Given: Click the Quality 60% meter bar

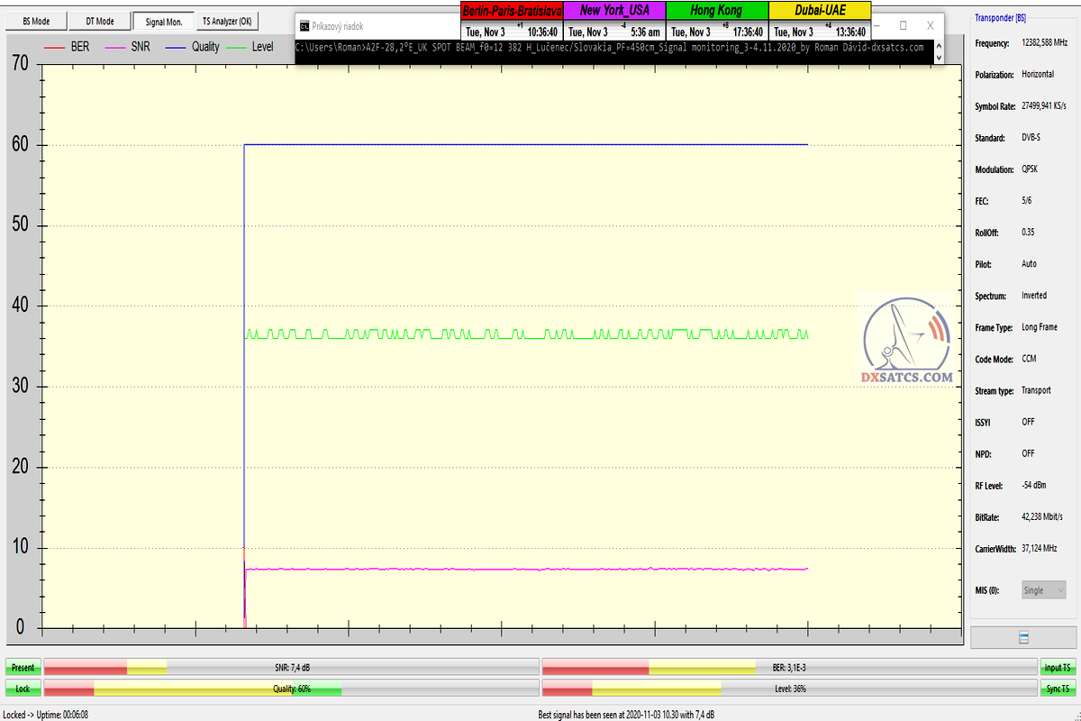Looking at the screenshot, I should (290, 689).
